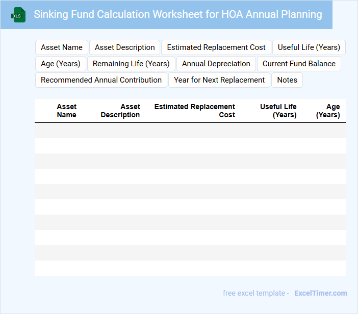Click the Notes tag
Viewport: 358px width, 314px height.
[x=287, y=80]
